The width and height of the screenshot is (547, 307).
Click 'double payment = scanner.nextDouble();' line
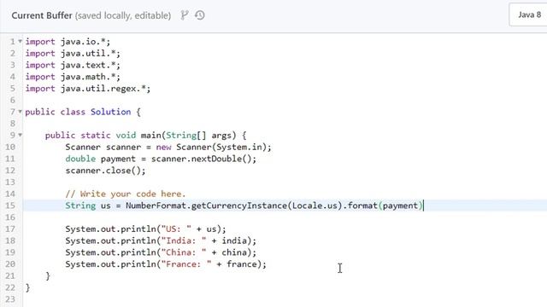click(161, 159)
